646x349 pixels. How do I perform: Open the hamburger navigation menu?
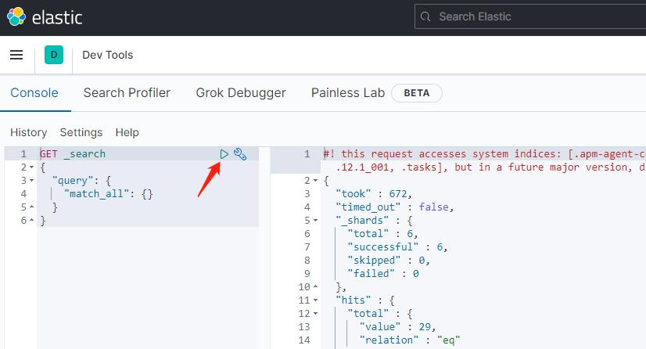click(x=16, y=55)
